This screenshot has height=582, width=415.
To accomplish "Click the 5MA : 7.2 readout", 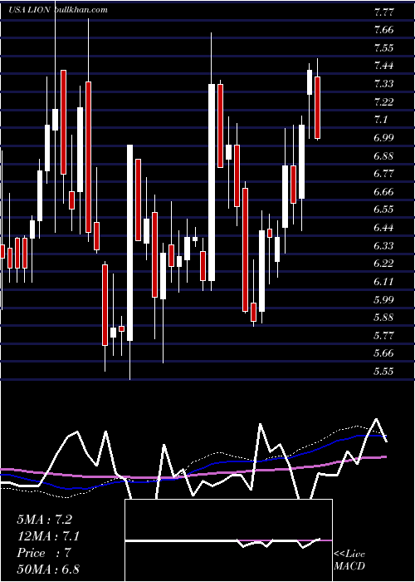I will [x=45, y=520].
